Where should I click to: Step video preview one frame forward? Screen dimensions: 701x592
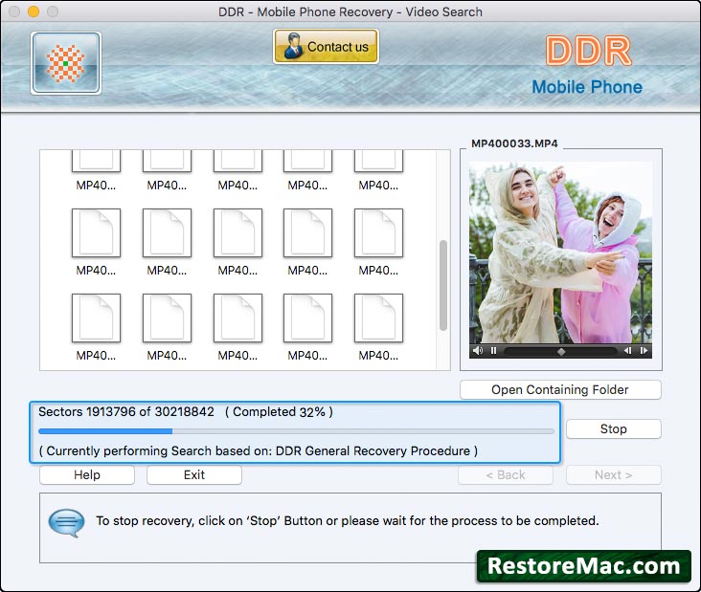pos(644,350)
